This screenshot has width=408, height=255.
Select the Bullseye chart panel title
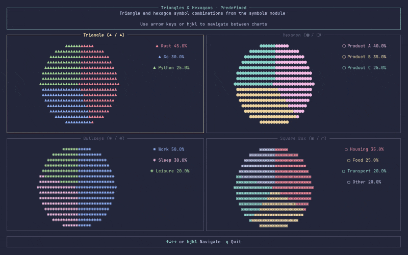click(105, 138)
